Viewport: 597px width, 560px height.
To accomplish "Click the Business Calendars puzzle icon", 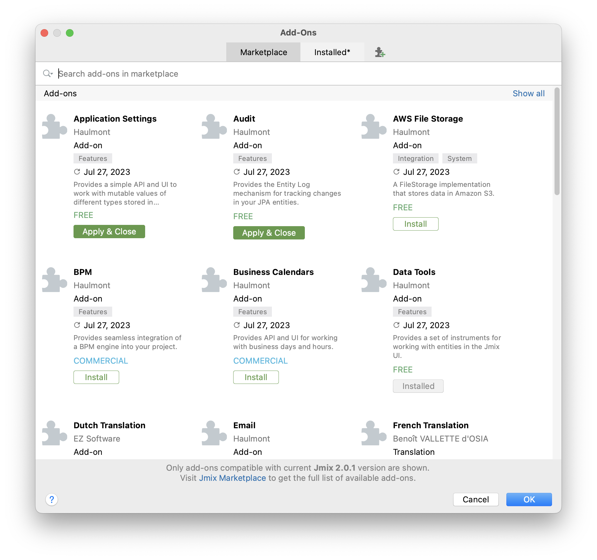I will tap(214, 280).
